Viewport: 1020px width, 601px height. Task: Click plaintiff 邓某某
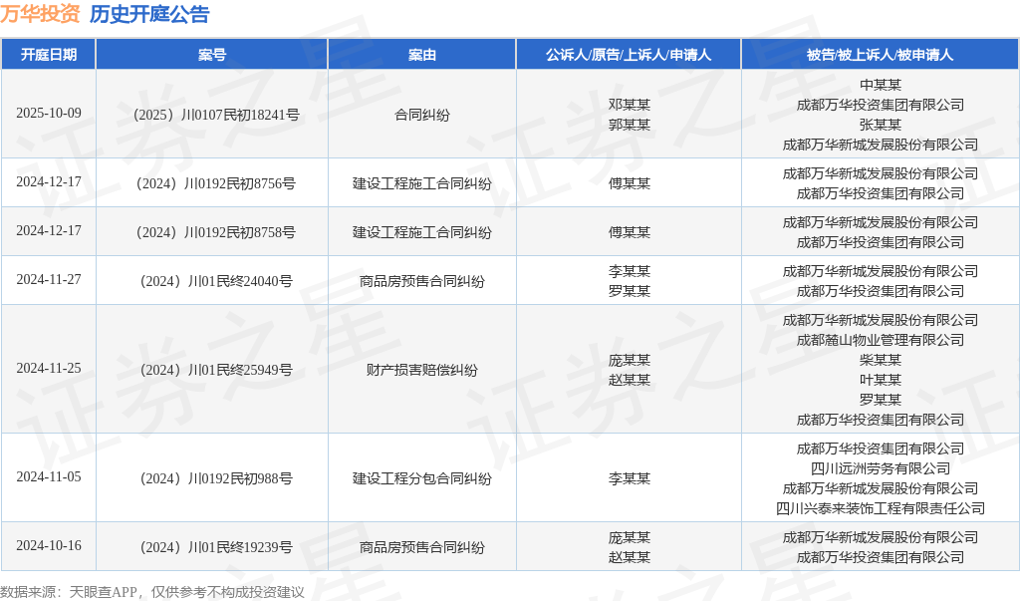pos(630,105)
